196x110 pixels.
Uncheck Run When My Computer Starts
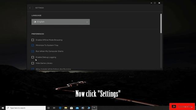point(33,51)
